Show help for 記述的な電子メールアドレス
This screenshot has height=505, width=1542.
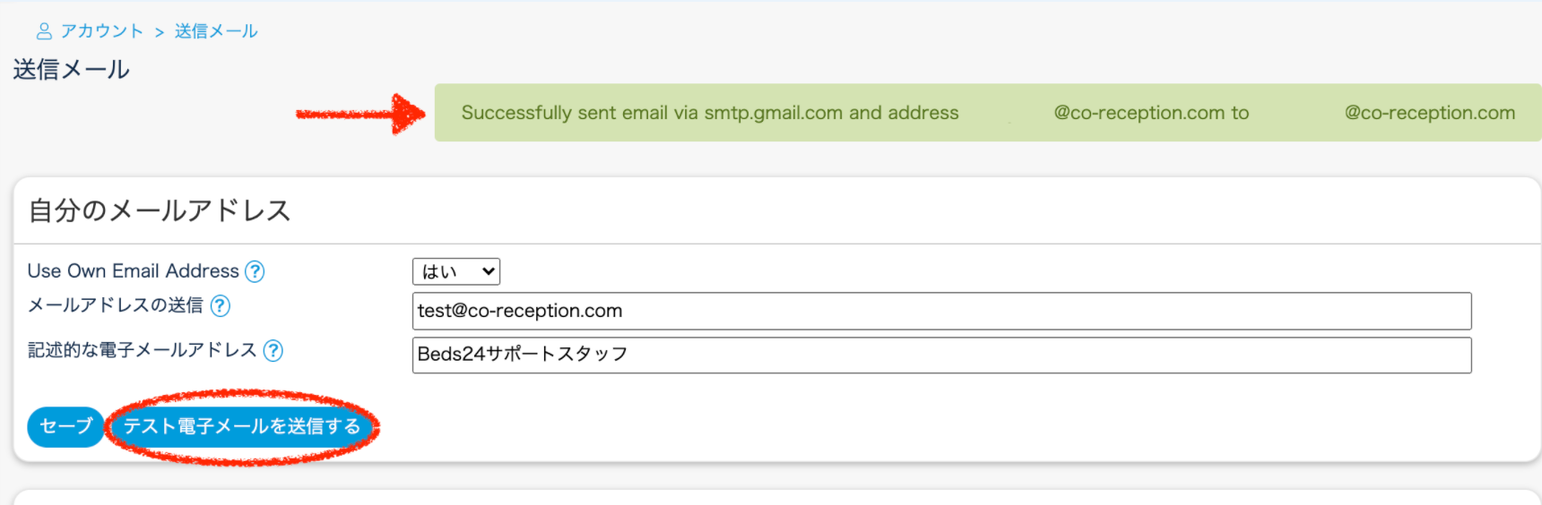(273, 351)
